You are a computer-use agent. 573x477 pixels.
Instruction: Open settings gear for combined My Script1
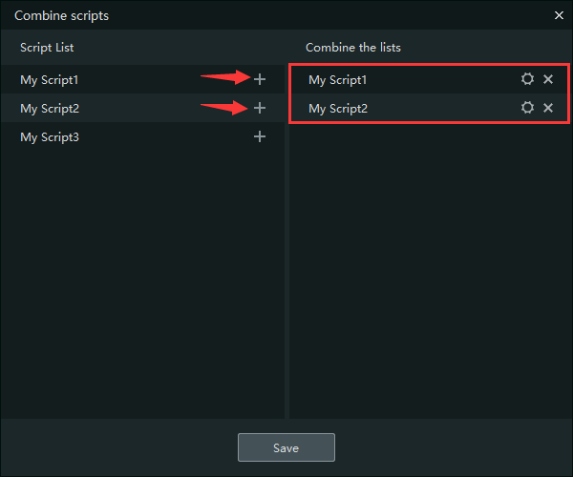click(x=527, y=79)
